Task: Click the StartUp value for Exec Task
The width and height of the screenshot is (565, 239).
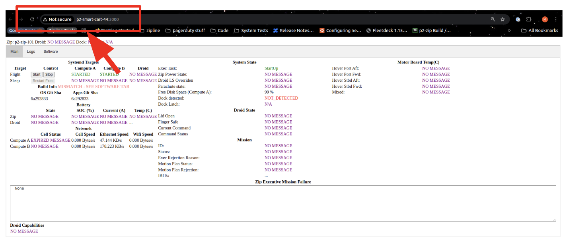Action: tap(271, 68)
